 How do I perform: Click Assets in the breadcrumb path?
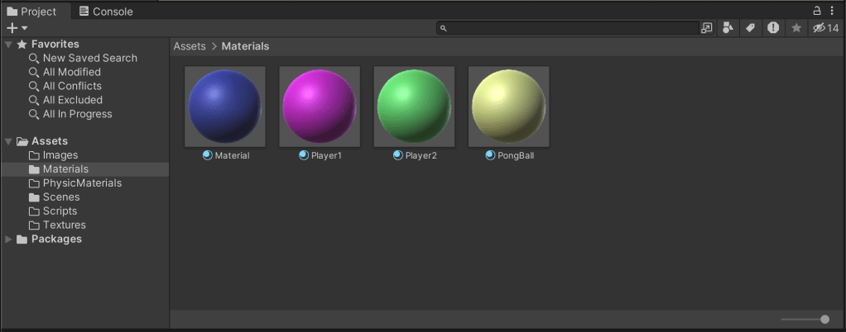click(190, 46)
